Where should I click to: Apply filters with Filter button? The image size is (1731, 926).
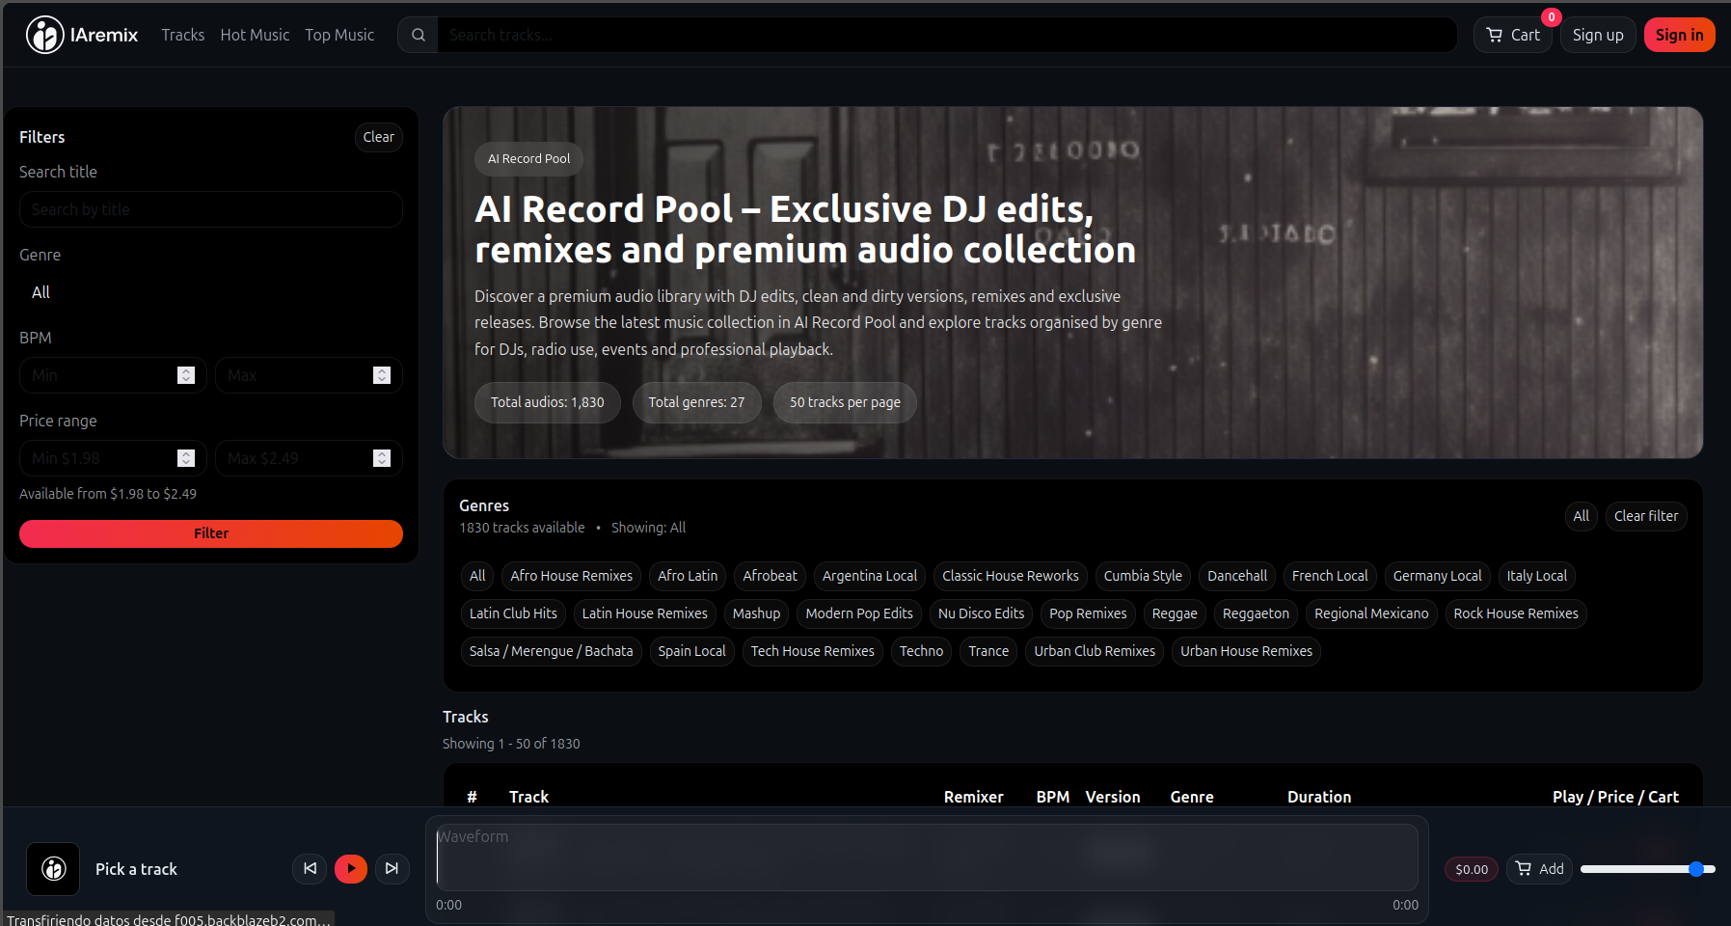click(x=211, y=533)
